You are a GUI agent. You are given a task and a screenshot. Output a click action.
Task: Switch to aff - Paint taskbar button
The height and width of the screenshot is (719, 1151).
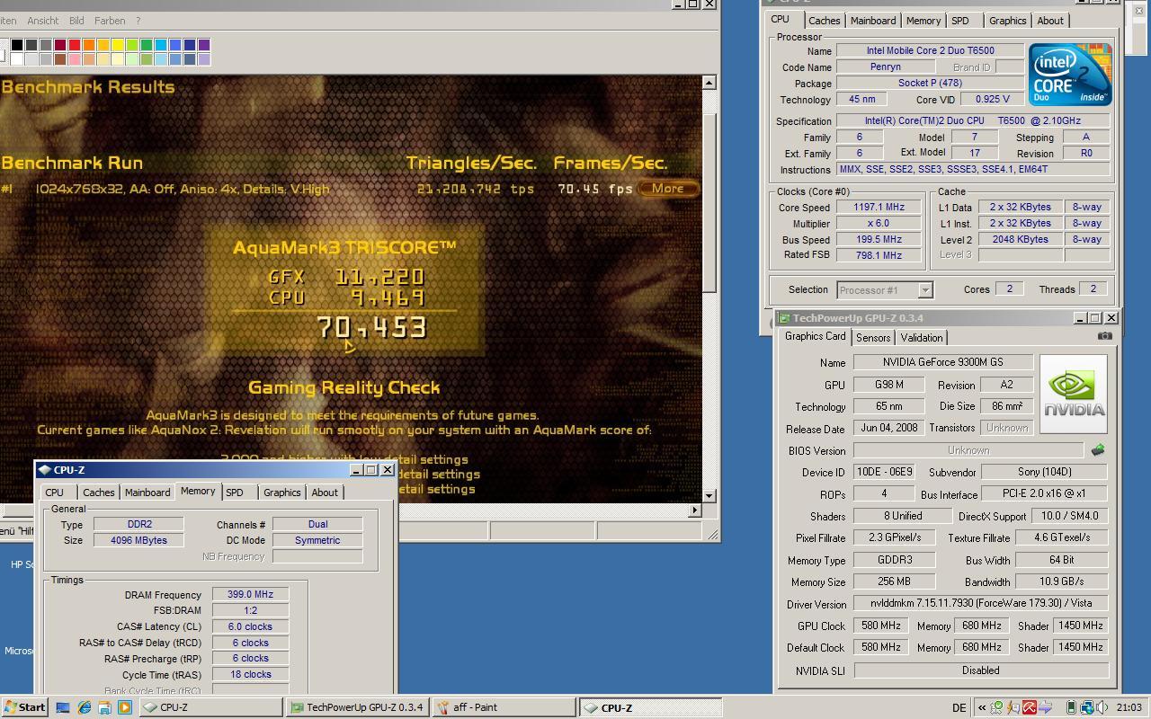pyautogui.click(x=504, y=707)
